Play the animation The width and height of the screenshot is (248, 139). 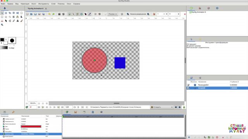click(x=51, y=107)
